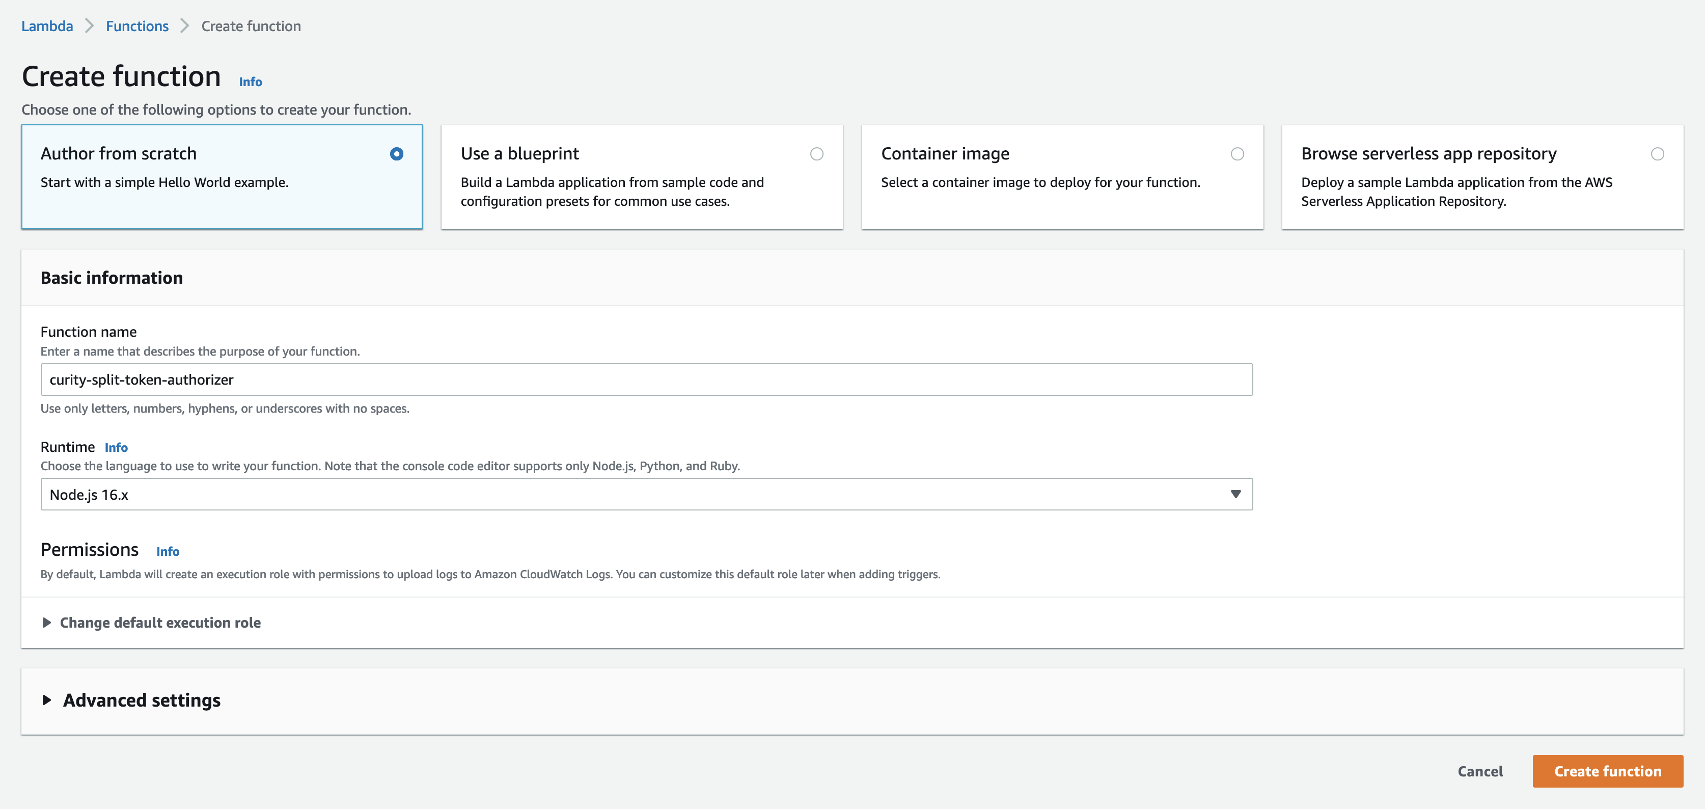Screen dimensions: 1705x809
Task: Expand the Advanced settings section
Action: point(141,700)
